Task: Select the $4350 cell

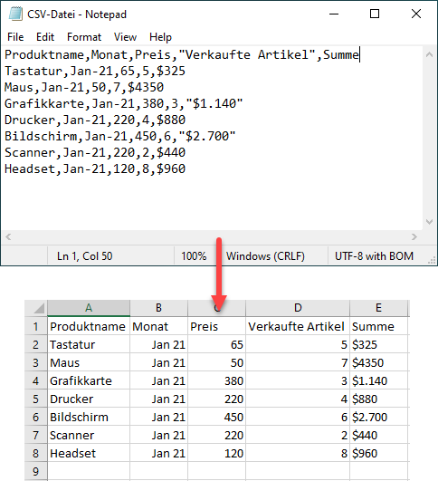Action: coord(378,362)
